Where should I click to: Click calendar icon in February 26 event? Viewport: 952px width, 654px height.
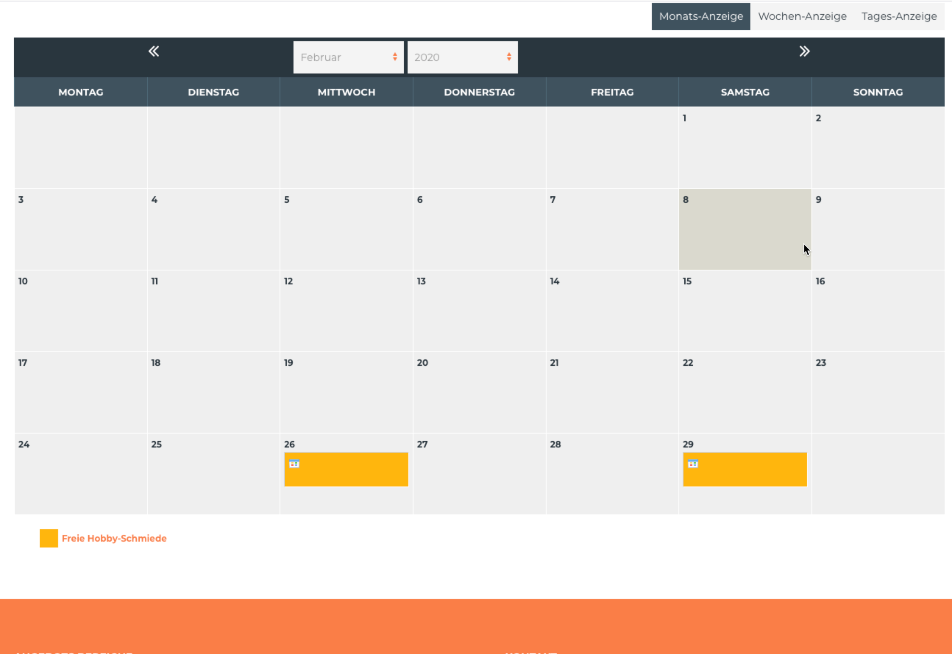[x=294, y=464]
